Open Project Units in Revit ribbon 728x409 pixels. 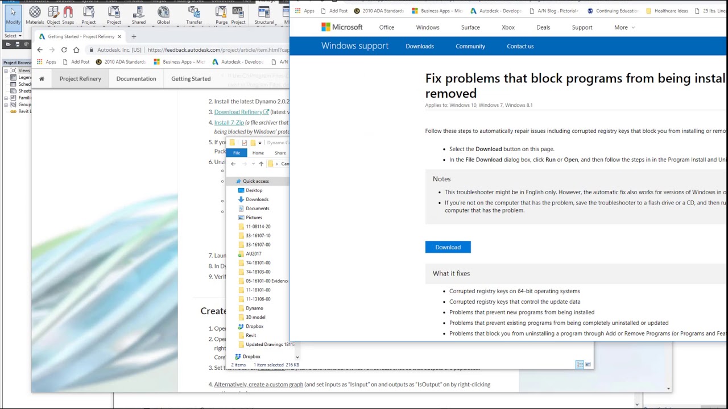[x=238, y=15]
